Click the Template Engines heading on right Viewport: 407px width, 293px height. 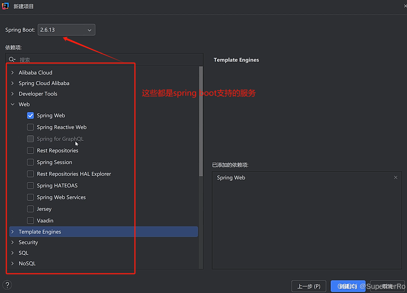point(236,60)
